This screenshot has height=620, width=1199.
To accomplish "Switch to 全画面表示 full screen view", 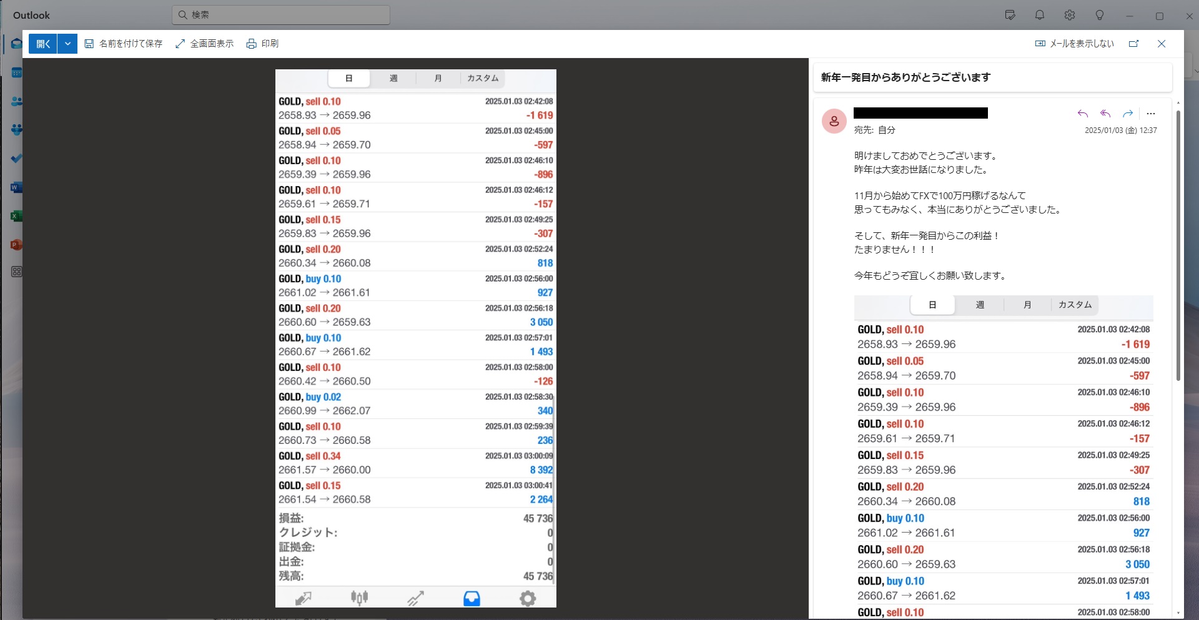I will click(x=205, y=44).
